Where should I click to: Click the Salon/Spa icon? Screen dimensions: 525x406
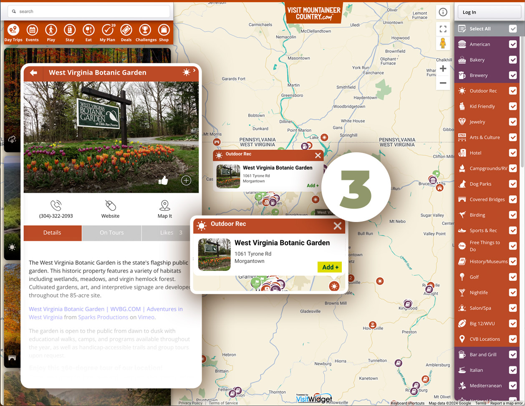(462, 308)
